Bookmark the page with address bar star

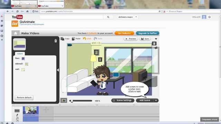click(160, 11)
